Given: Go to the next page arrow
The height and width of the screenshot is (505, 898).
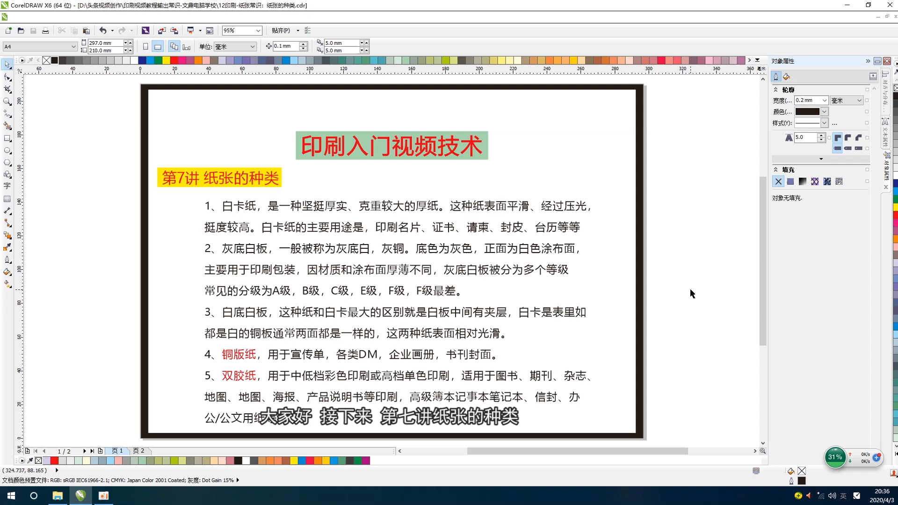Looking at the screenshot, I should point(84,451).
